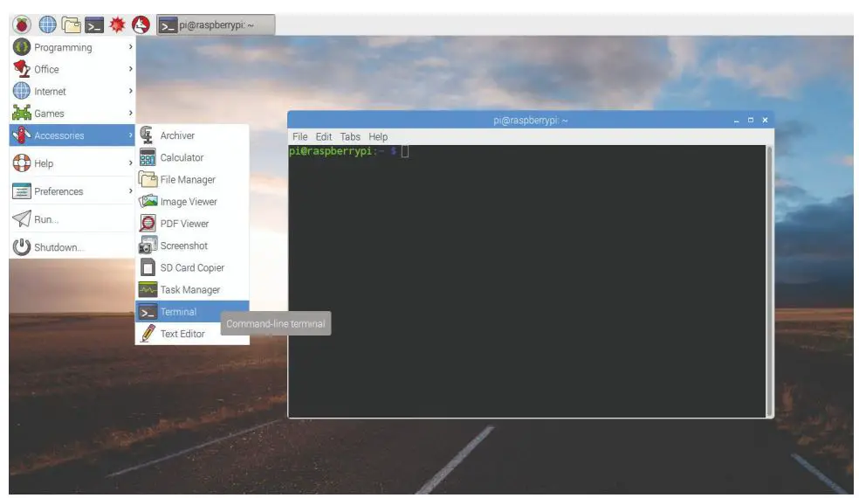The image size is (859, 498).
Task: Click the Games invader icon
Action: tap(21, 113)
